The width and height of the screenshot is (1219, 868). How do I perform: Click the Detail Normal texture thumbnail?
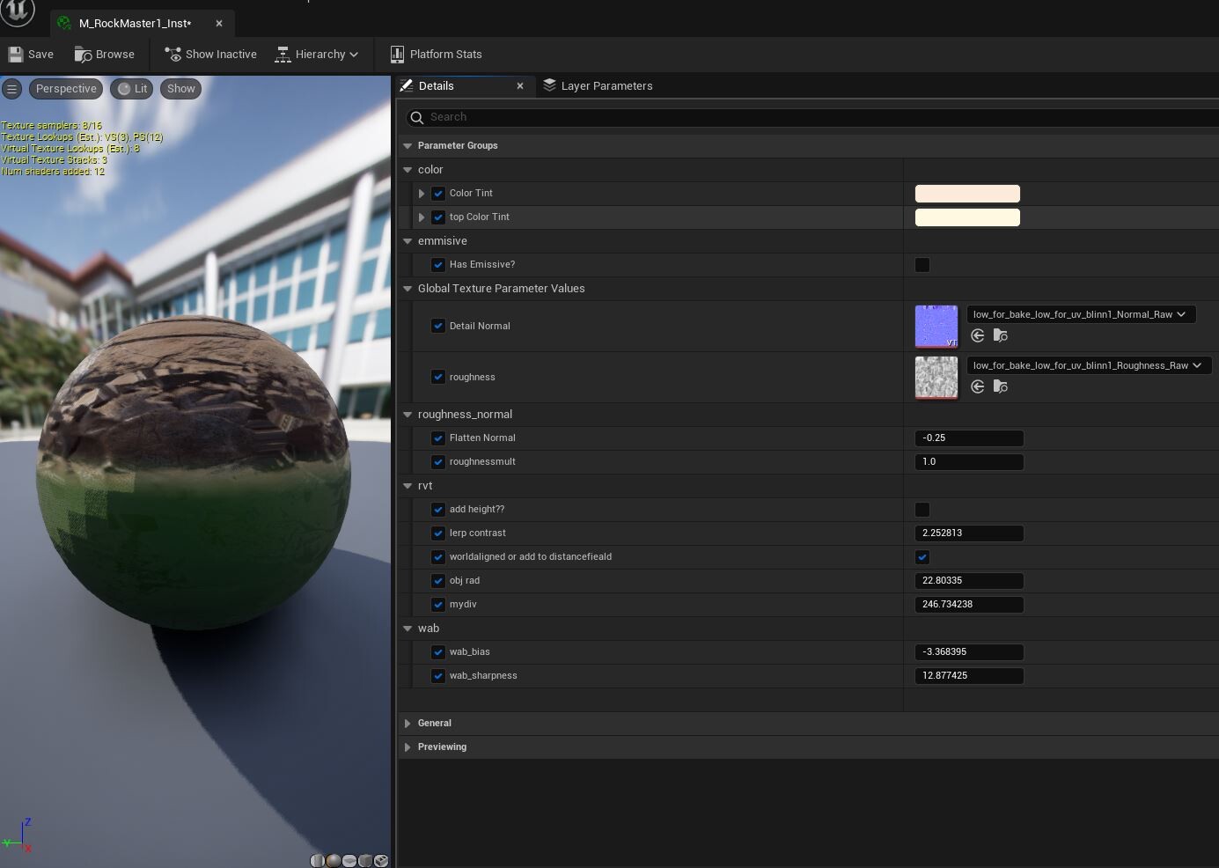pos(936,327)
